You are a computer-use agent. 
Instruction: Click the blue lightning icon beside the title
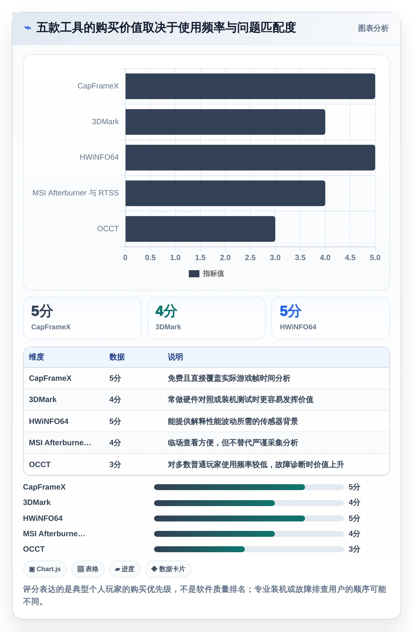tap(27, 28)
